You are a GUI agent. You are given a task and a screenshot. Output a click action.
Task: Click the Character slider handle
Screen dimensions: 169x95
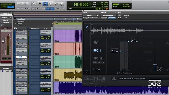(x=155, y=65)
